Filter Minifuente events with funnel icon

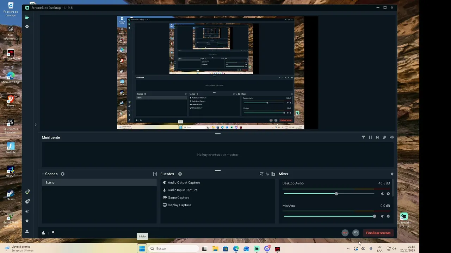tap(363, 137)
